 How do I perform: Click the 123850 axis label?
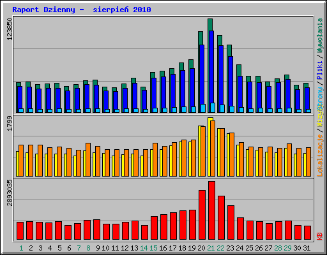[10, 29]
